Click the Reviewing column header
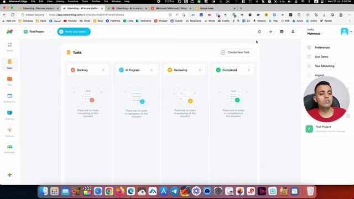 185,70
